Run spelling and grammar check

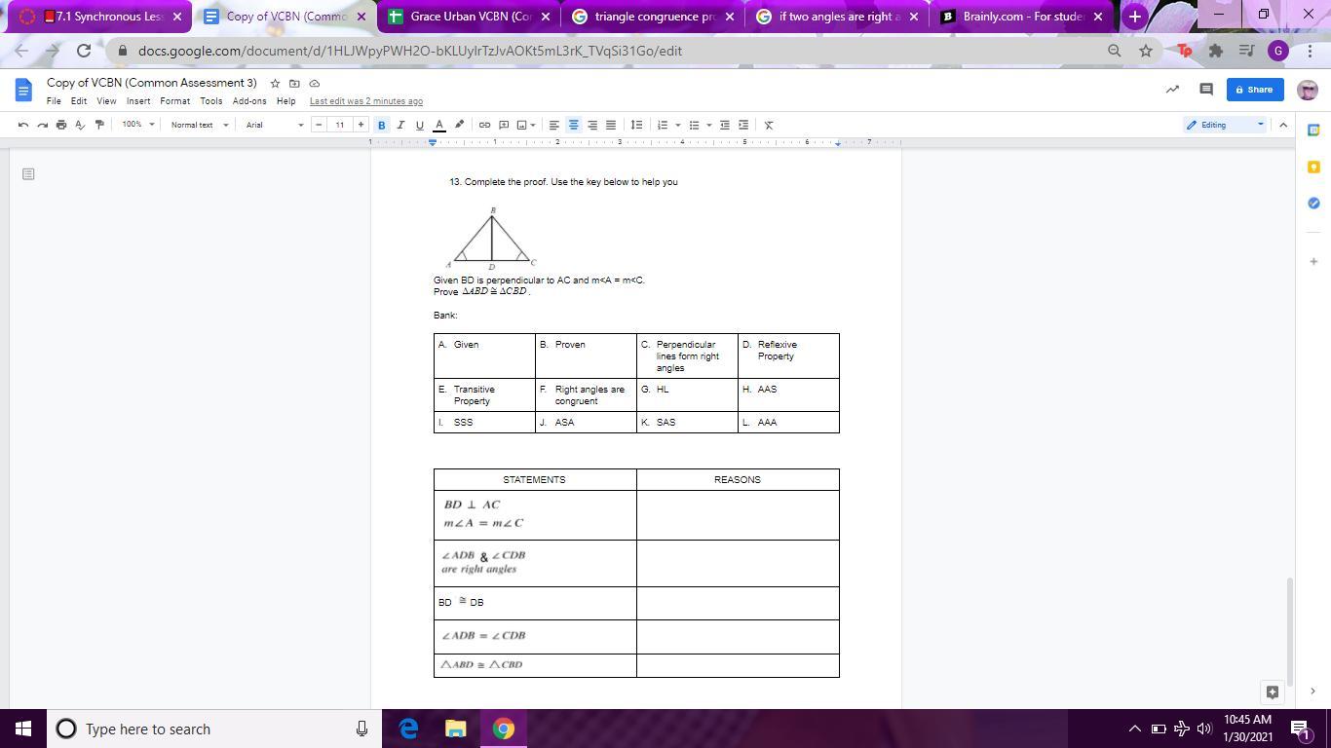click(80, 125)
